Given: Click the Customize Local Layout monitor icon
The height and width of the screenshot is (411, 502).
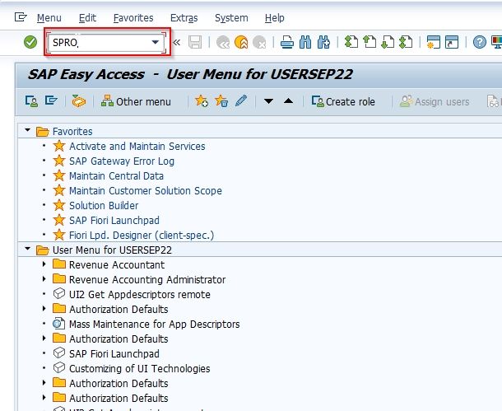Looking at the screenshot, I should click(x=497, y=42).
